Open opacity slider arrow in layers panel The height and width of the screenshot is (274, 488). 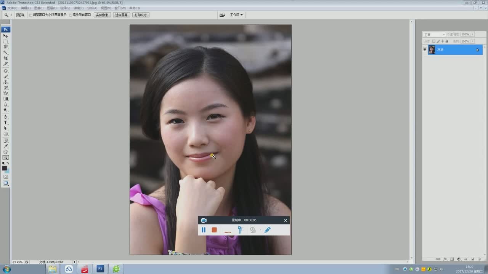click(x=473, y=35)
